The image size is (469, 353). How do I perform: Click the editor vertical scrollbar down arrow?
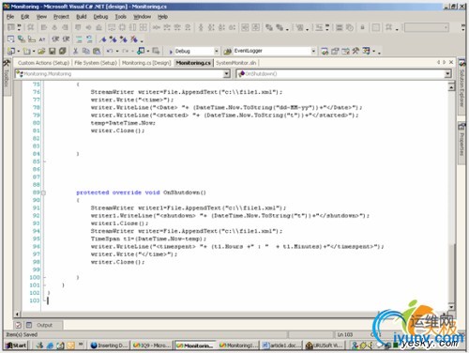(x=451, y=307)
